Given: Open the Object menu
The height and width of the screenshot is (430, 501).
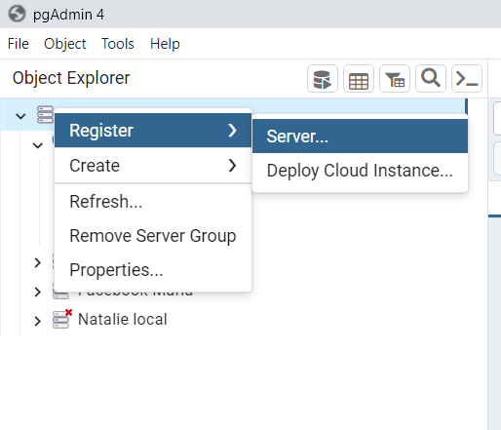Looking at the screenshot, I should (x=65, y=44).
